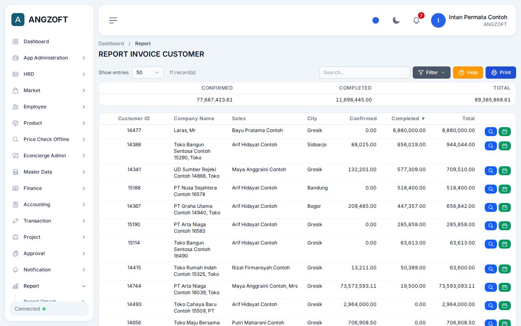Go to Dashboard breadcrumb link
521x326 pixels.
pyautogui.click(x=111, y=44)
